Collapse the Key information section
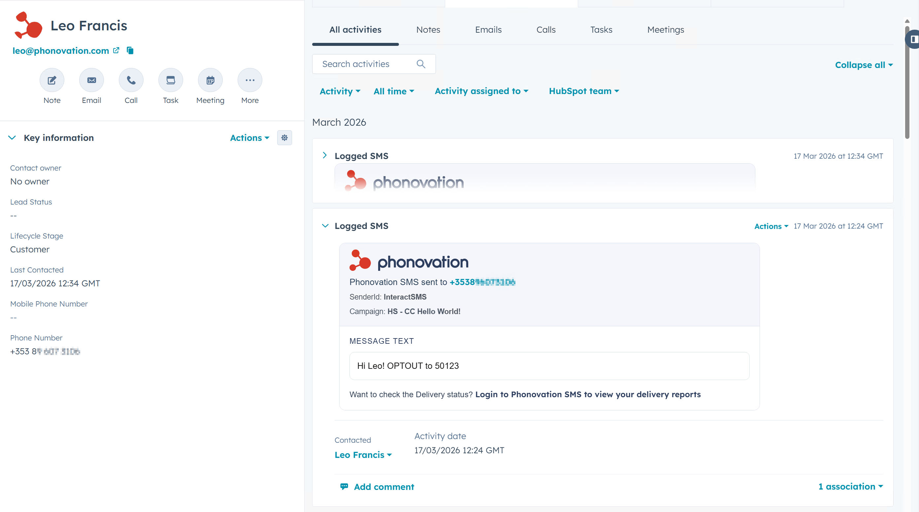 (x=12, y=138)
